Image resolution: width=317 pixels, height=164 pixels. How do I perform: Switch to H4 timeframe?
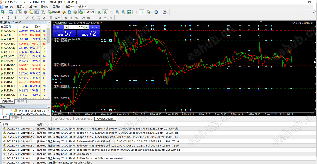[x=94, y=18]
